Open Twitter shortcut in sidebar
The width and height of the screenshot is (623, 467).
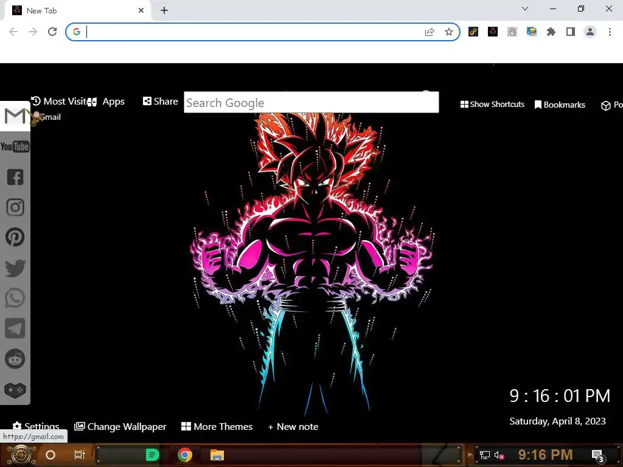(15, 268)
